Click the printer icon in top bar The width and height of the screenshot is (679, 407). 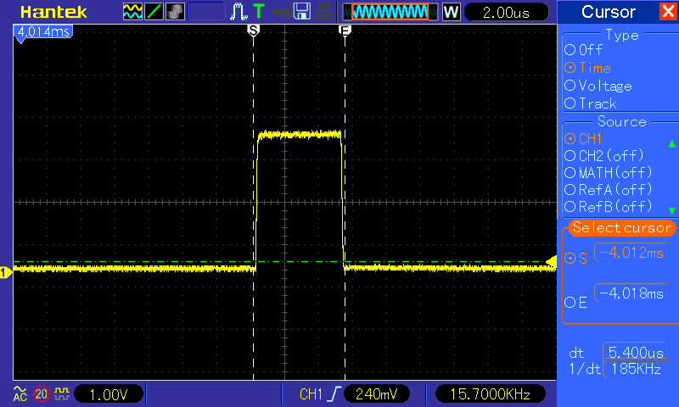pos(323,12)
